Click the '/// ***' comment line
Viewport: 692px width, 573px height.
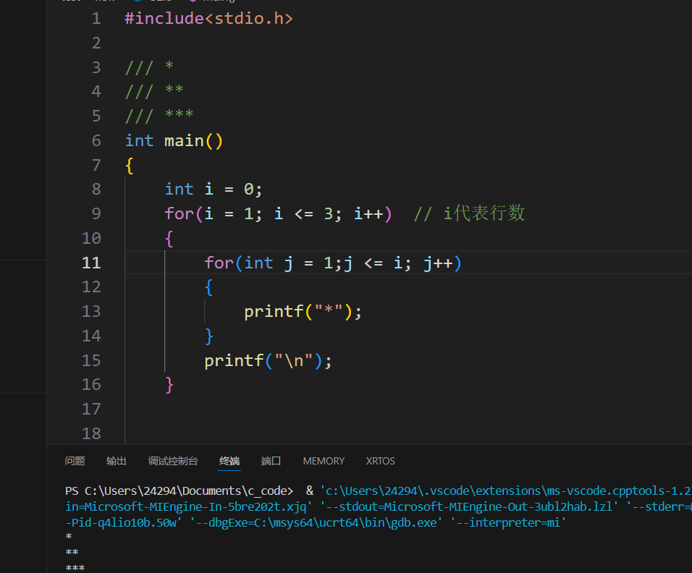tap(159, 116)
